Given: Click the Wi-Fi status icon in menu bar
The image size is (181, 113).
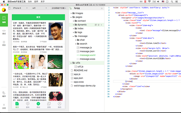Looking at the screenshot, I should 149,2.
